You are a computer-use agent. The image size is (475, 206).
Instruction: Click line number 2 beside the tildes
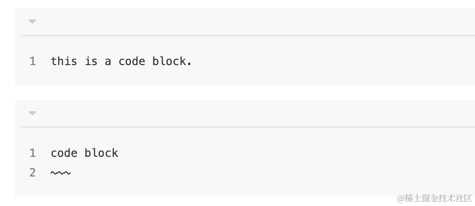tap(33, 173)
